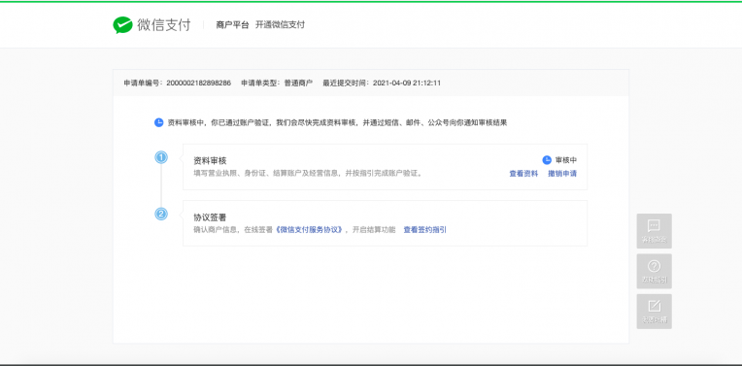
Task: Click the 撤销申请 link
Action: 562,174
